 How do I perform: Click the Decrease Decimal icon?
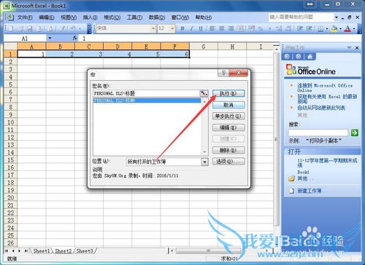click(x=288, y=28)
